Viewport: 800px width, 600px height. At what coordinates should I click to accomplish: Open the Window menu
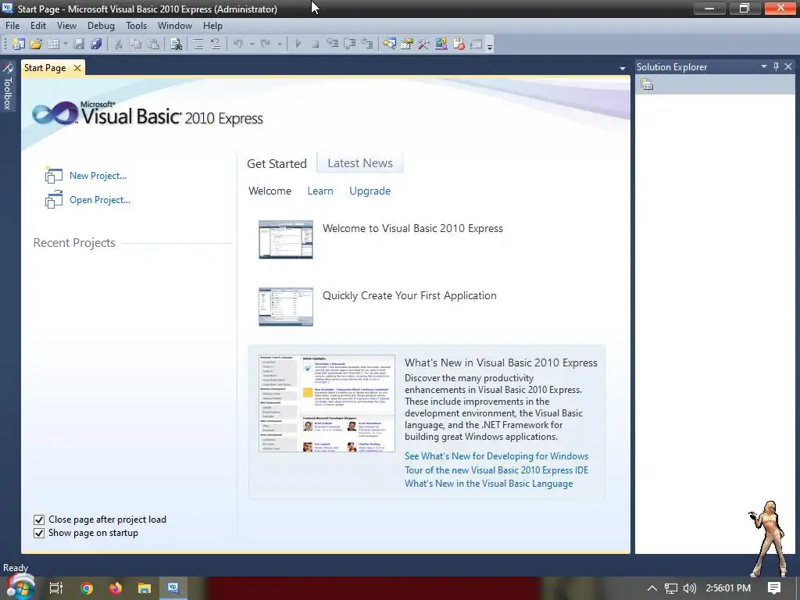pyautogui.click(x=175, y=26)
